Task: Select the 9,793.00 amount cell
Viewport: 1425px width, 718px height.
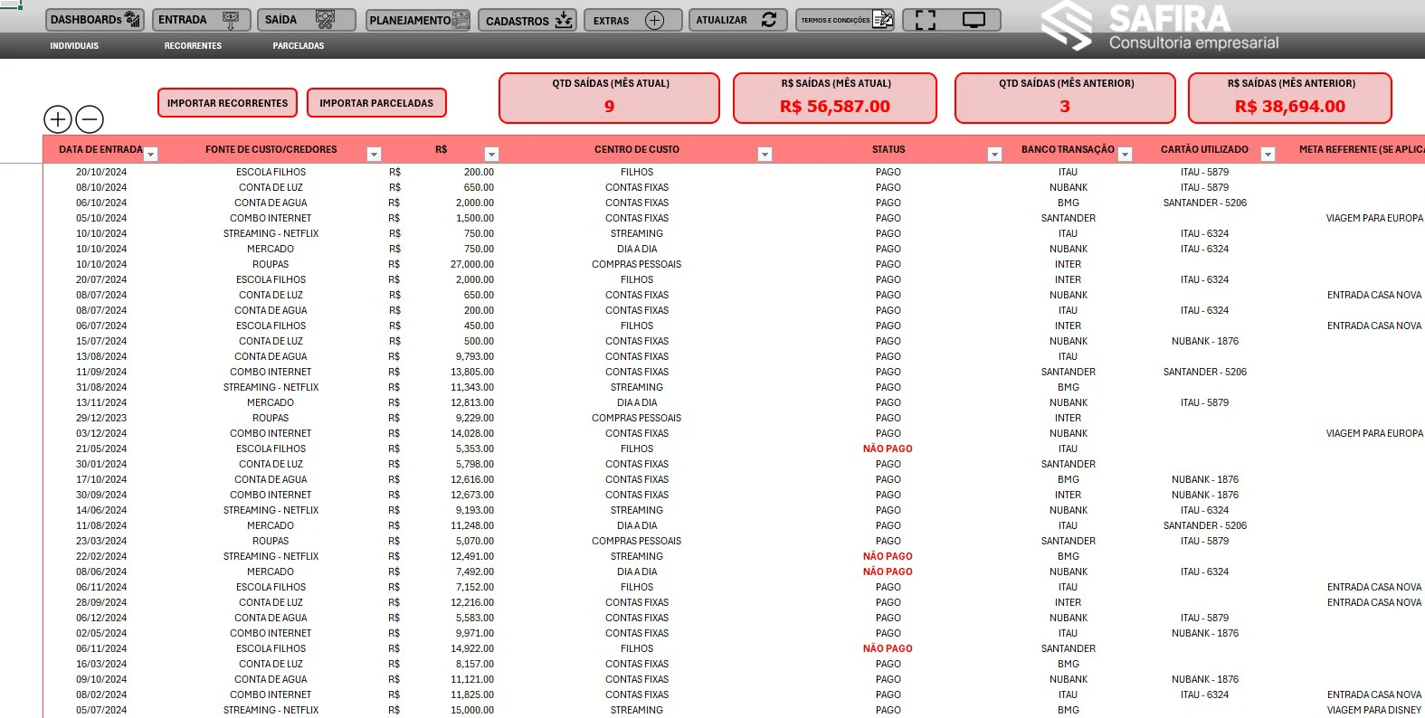Action: [475, 356]
